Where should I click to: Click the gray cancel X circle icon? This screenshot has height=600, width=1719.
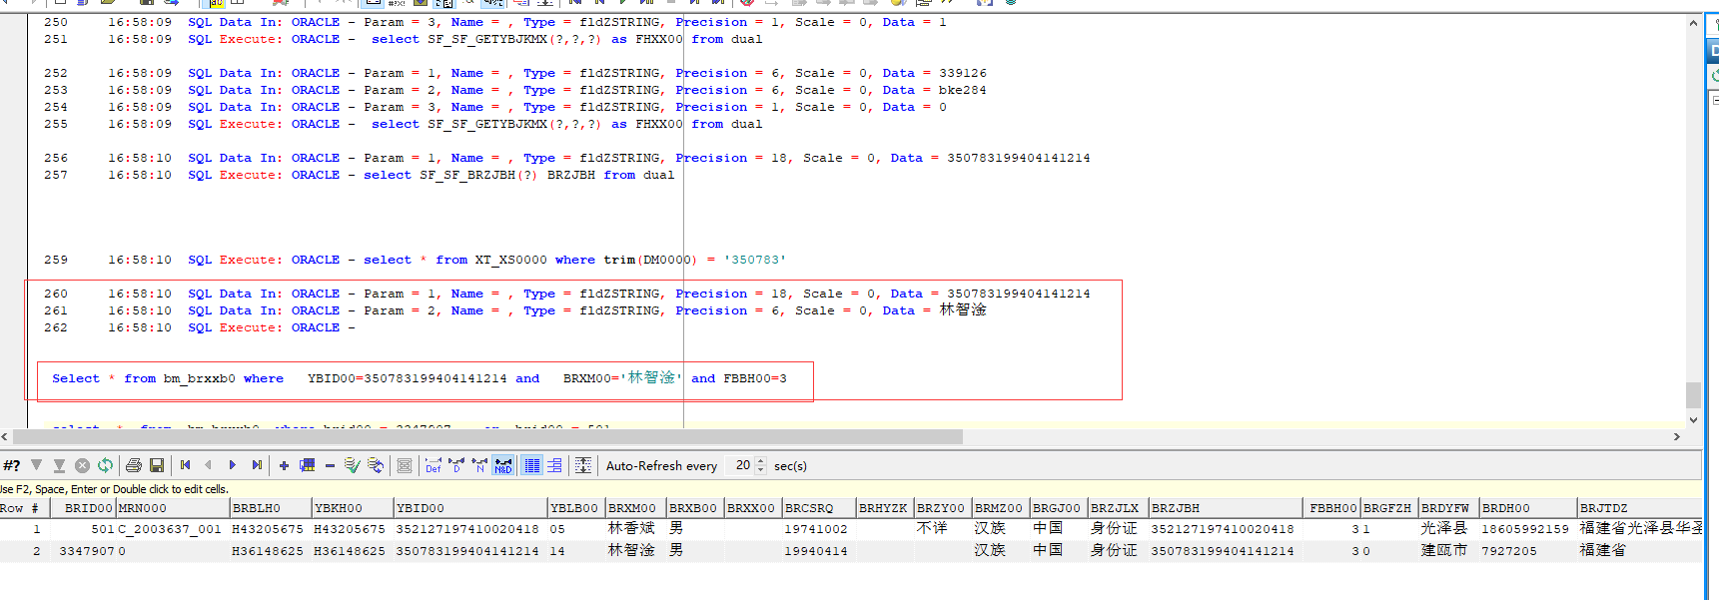82,465
